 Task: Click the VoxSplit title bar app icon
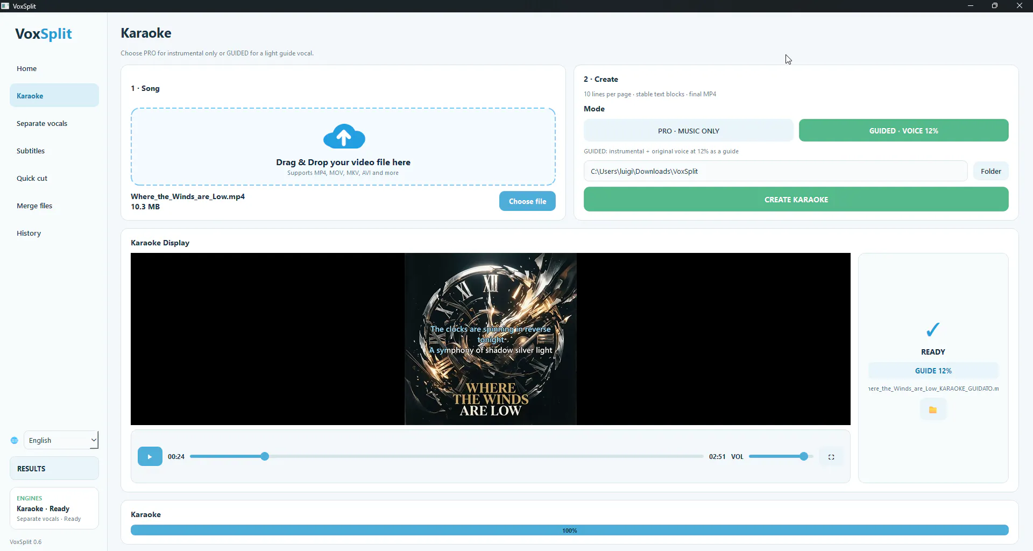(x=5, y=6)
